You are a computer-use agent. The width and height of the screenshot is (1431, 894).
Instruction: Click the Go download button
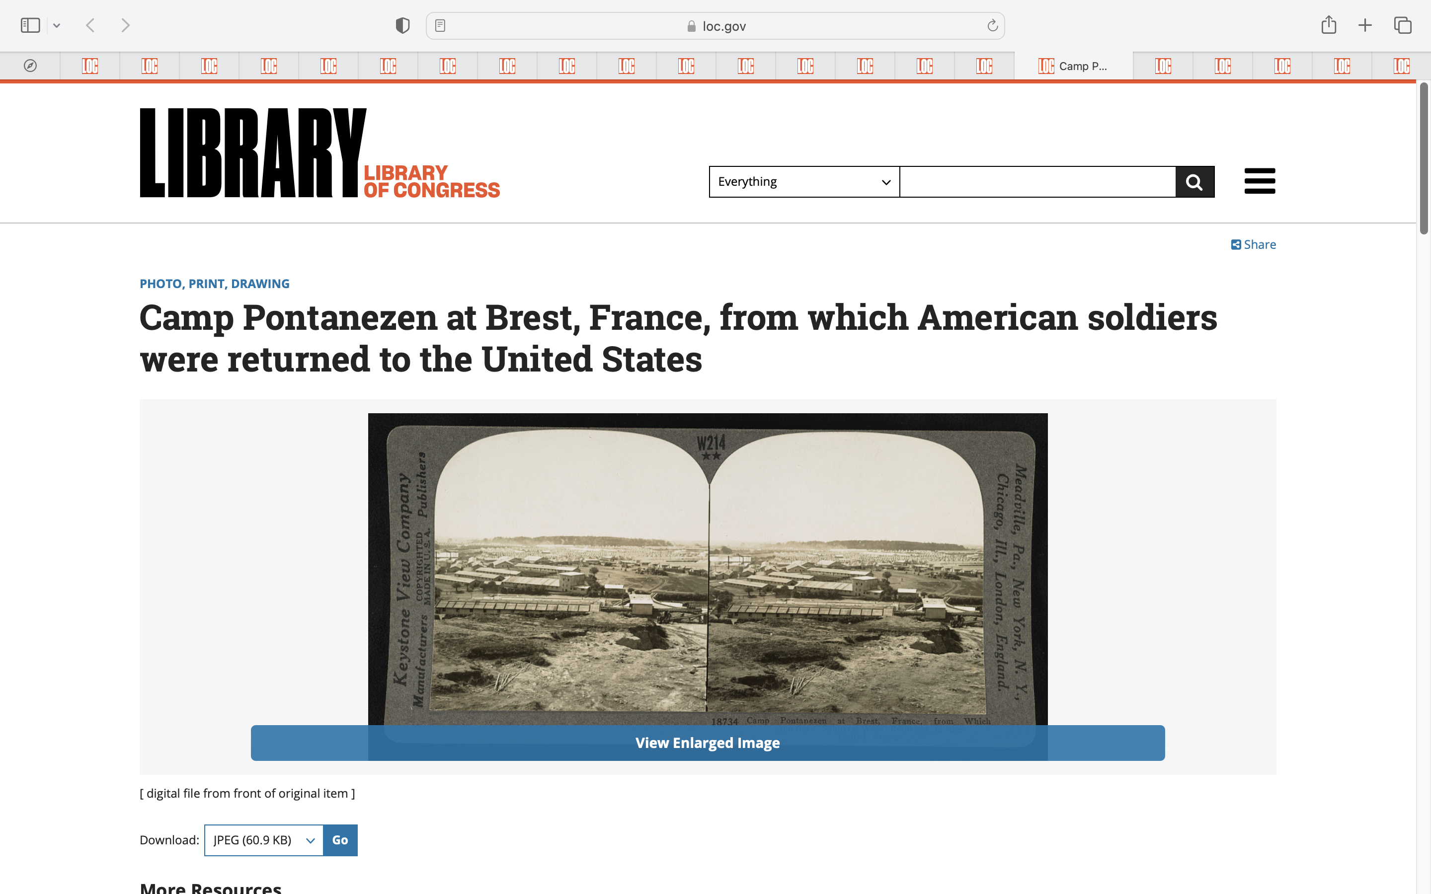340,839
